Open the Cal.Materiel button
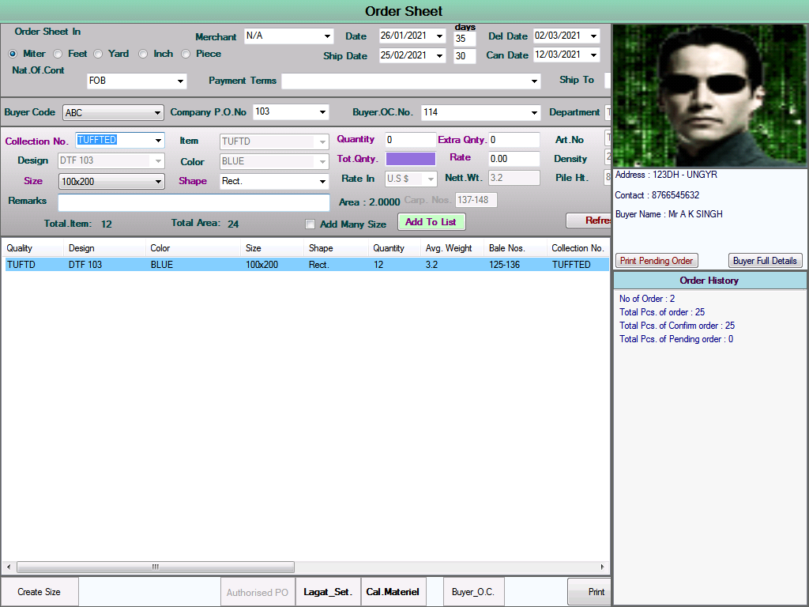809x607 pixels. (393, 592)
